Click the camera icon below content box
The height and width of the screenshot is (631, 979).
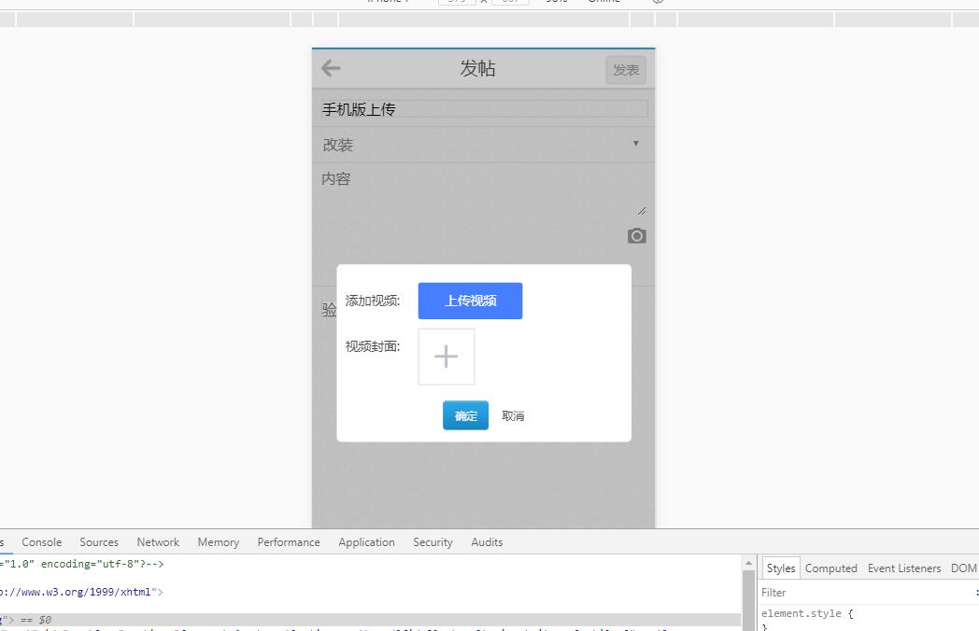tap(636, 236)
